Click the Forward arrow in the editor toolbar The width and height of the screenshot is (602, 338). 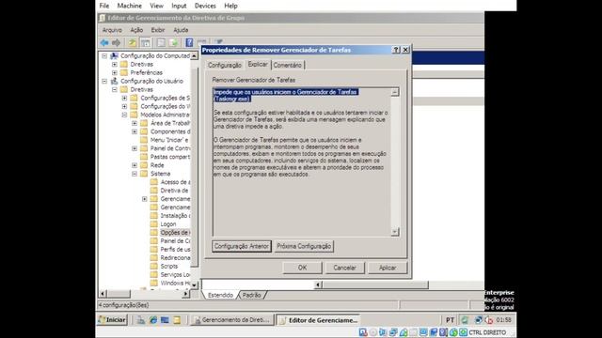click(x=116, y=42)
